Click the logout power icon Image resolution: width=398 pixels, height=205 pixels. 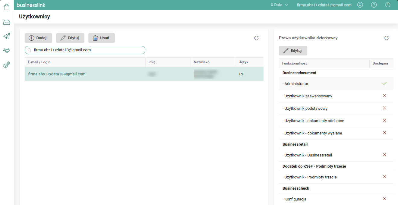point(388,5)
